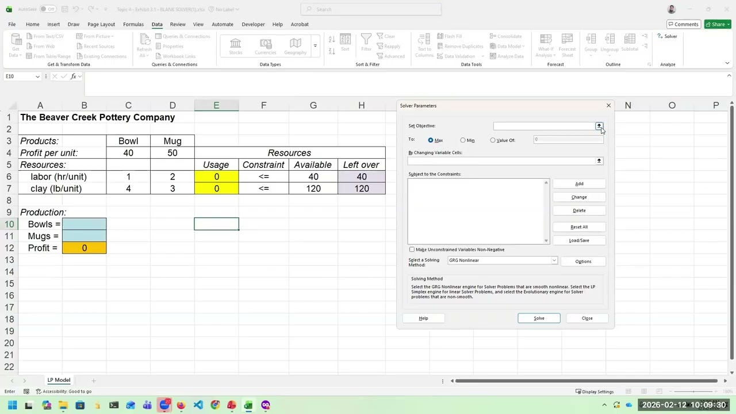The height and width of the screenshot is (414, 736).
Task: Switch to the Home ribbon tab
Action: coord(33,24)
